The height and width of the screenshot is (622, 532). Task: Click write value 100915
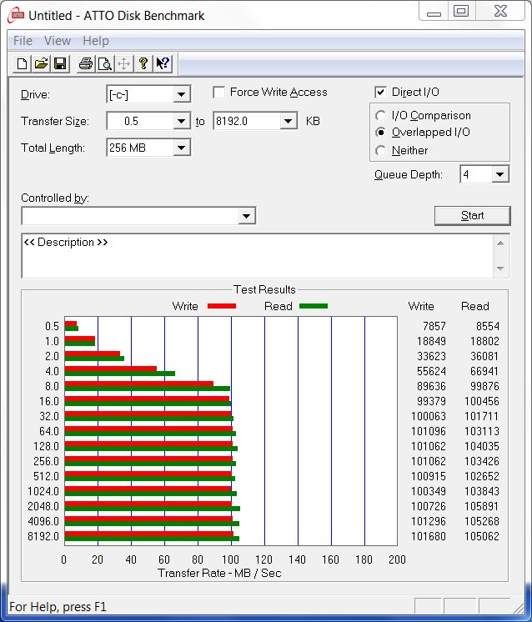tap(429, 476)
